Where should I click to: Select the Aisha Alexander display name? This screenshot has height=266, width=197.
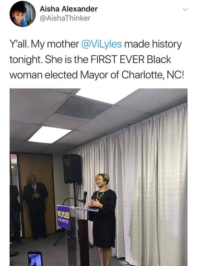tap(69, 9)
